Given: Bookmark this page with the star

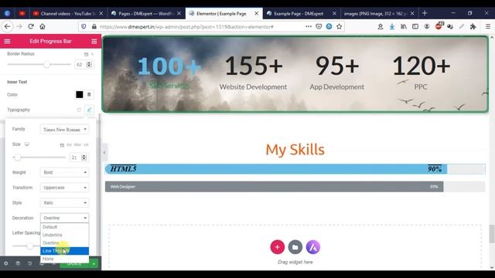Looking at the screenshot, I should [x=339, y=27].
